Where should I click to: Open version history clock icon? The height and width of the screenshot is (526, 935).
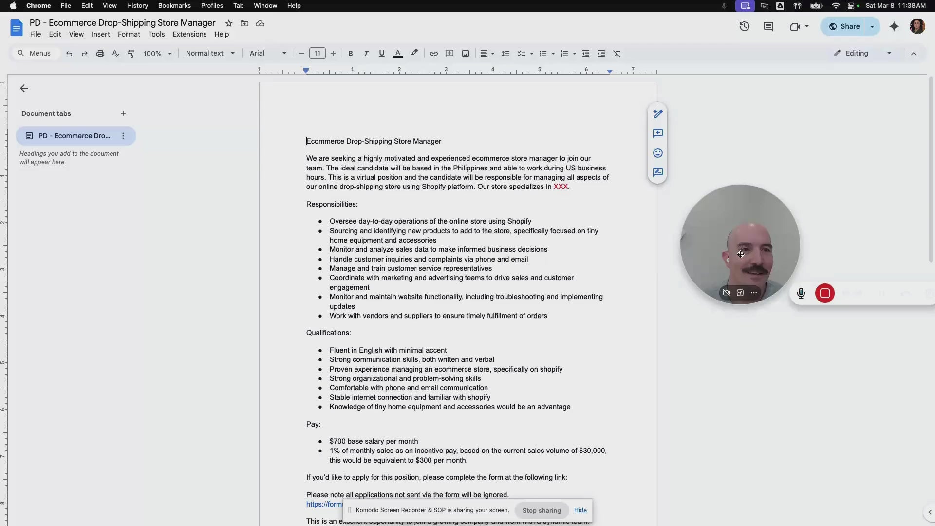point(744,26)
